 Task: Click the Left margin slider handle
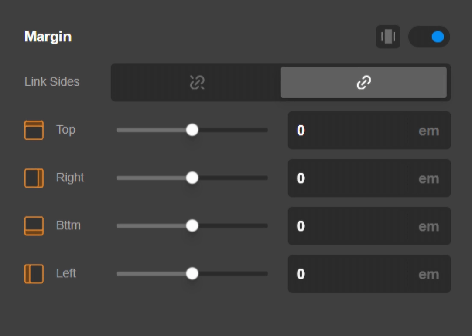(x=192, y=273)
